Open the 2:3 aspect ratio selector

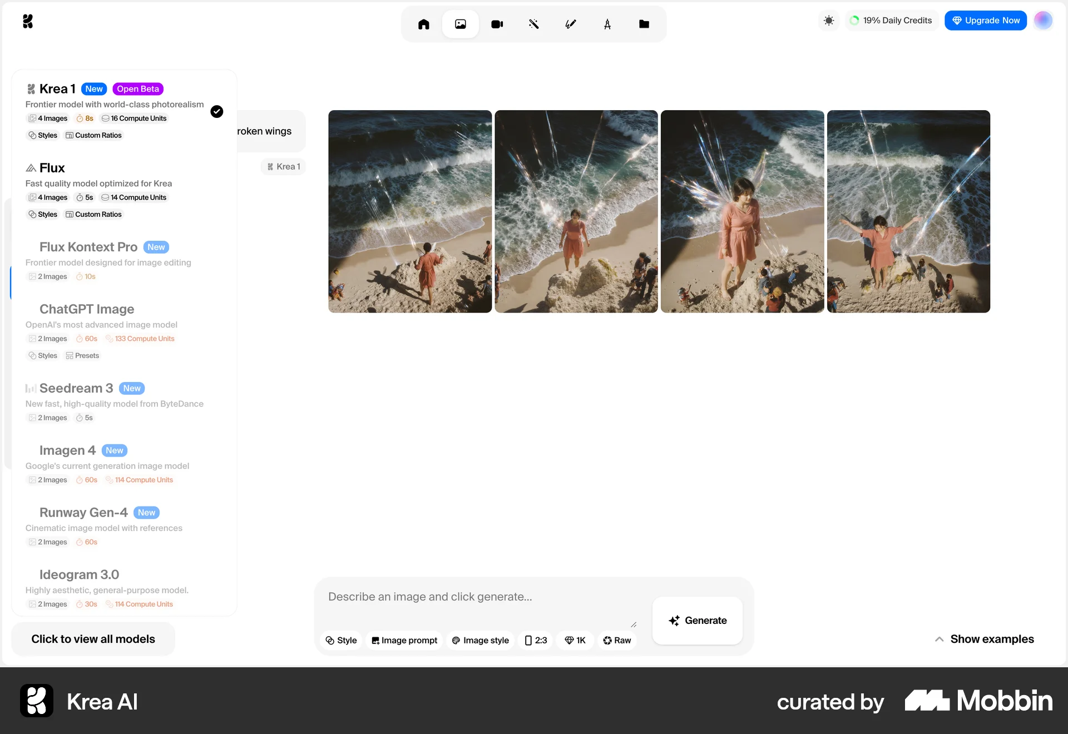click(535, 640)
